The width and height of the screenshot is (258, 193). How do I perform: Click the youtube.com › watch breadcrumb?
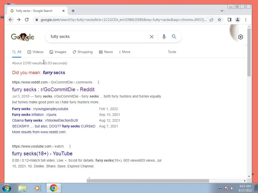tap(38, 146)
